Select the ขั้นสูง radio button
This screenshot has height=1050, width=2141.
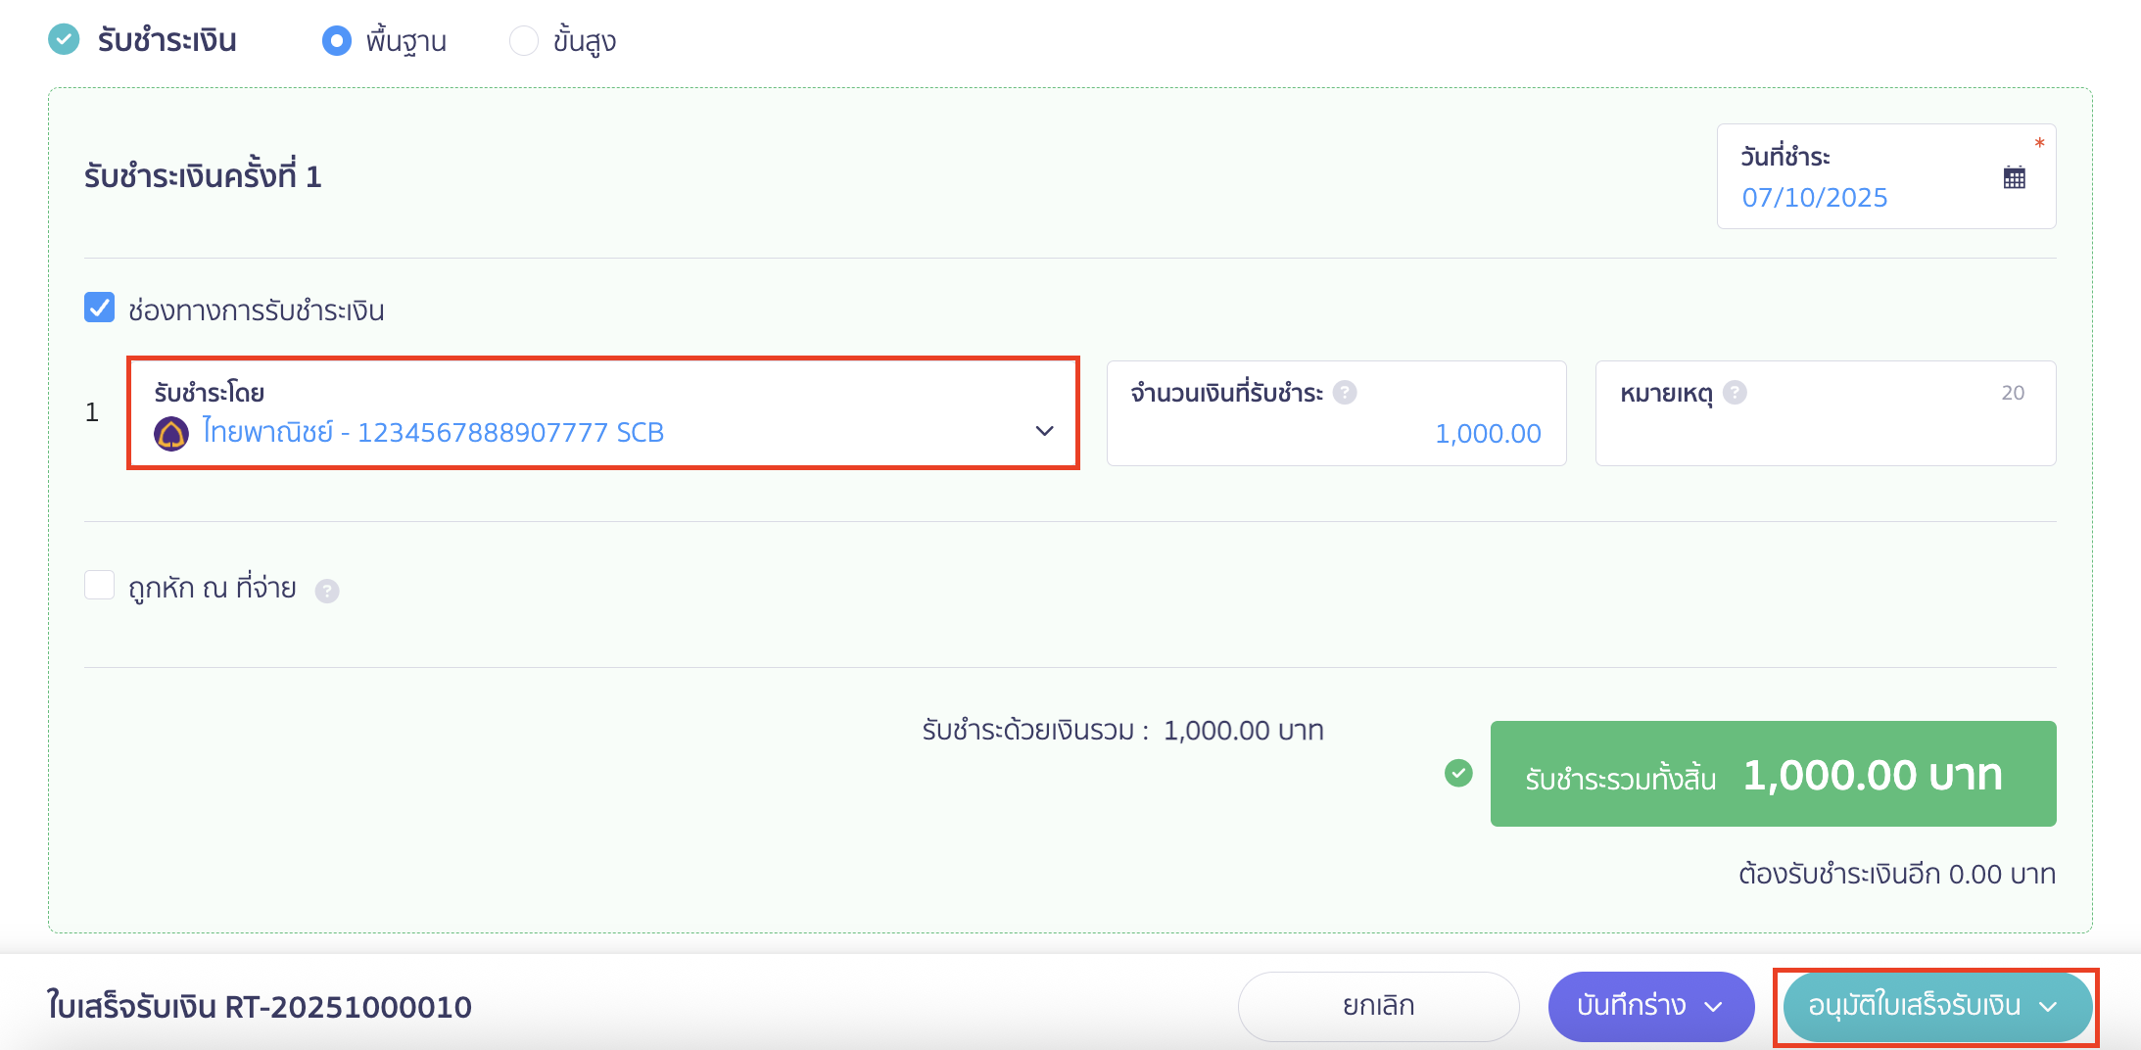(x=525, y=40)
